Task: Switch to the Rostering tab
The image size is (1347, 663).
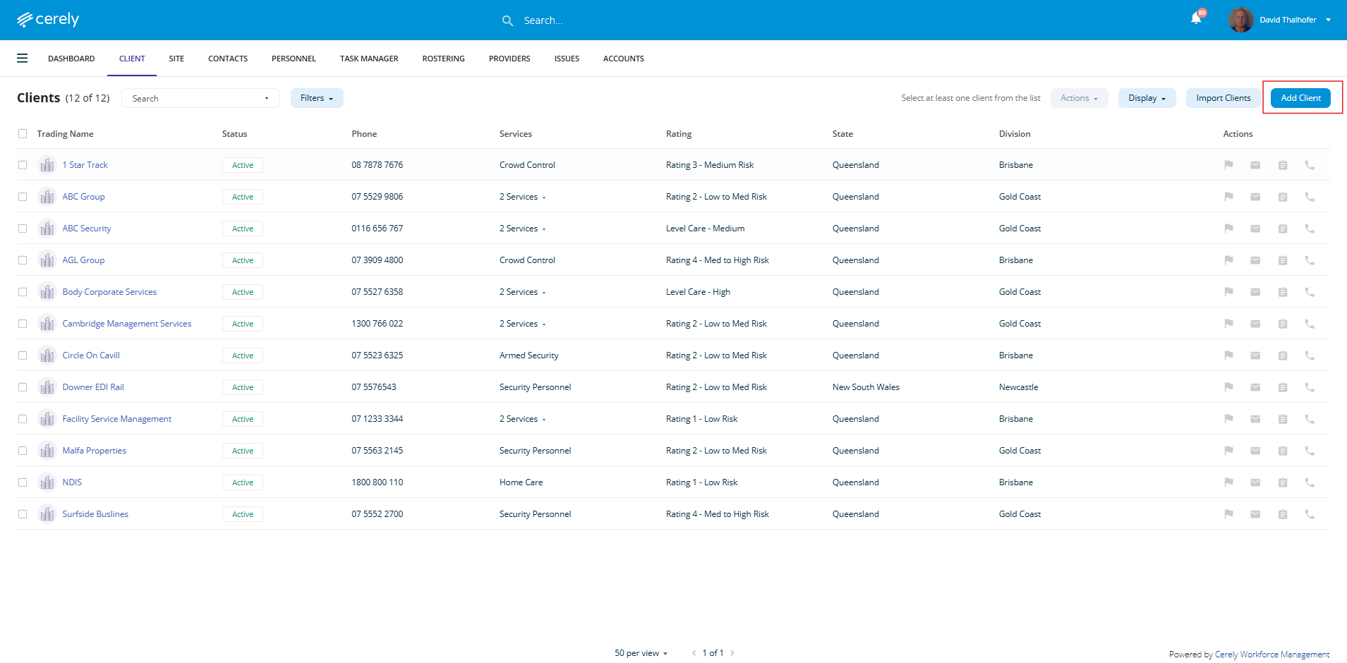Action: [x=443, y=59]
